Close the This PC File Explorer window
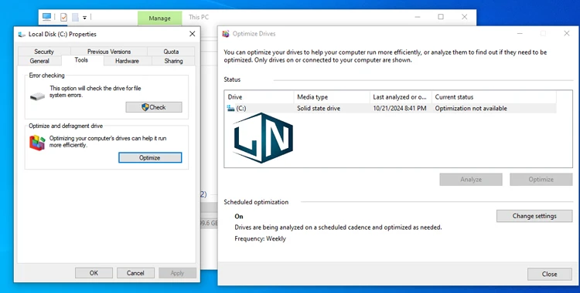This screenshot has height=293, width=580. [464, 17]
